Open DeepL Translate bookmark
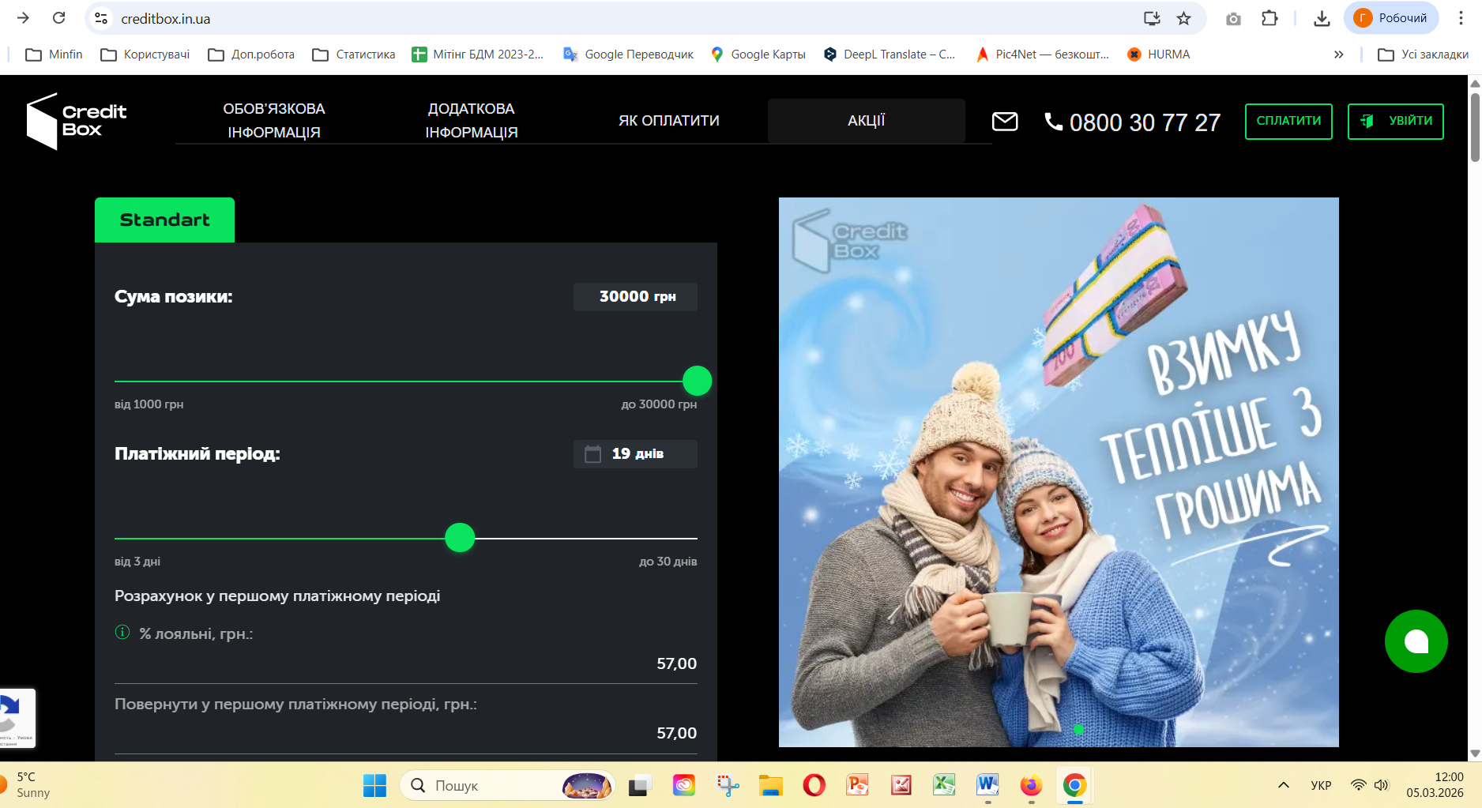Viewport: 1482px width, 808px height. coord(890,54)
